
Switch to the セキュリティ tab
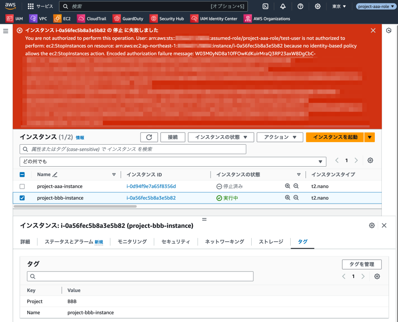(176, 241)
